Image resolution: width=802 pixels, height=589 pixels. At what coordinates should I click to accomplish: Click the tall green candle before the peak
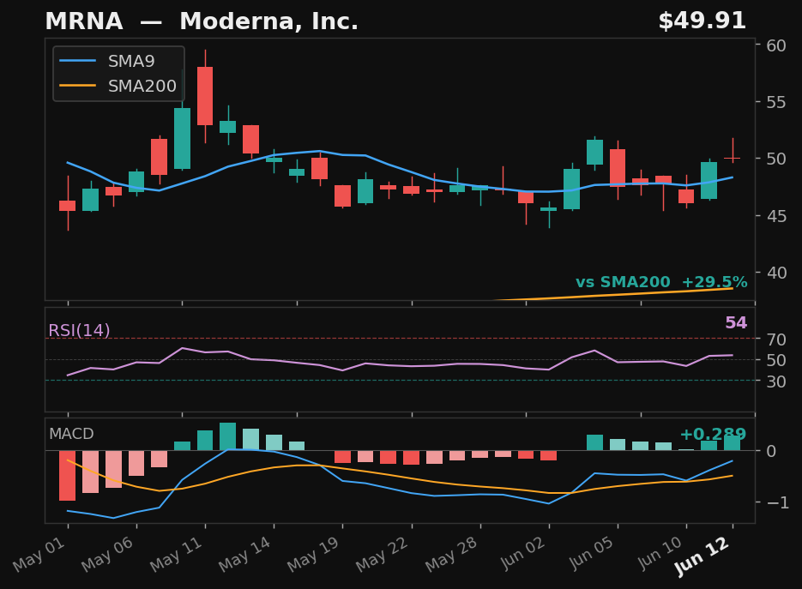[x=182, y=138]
